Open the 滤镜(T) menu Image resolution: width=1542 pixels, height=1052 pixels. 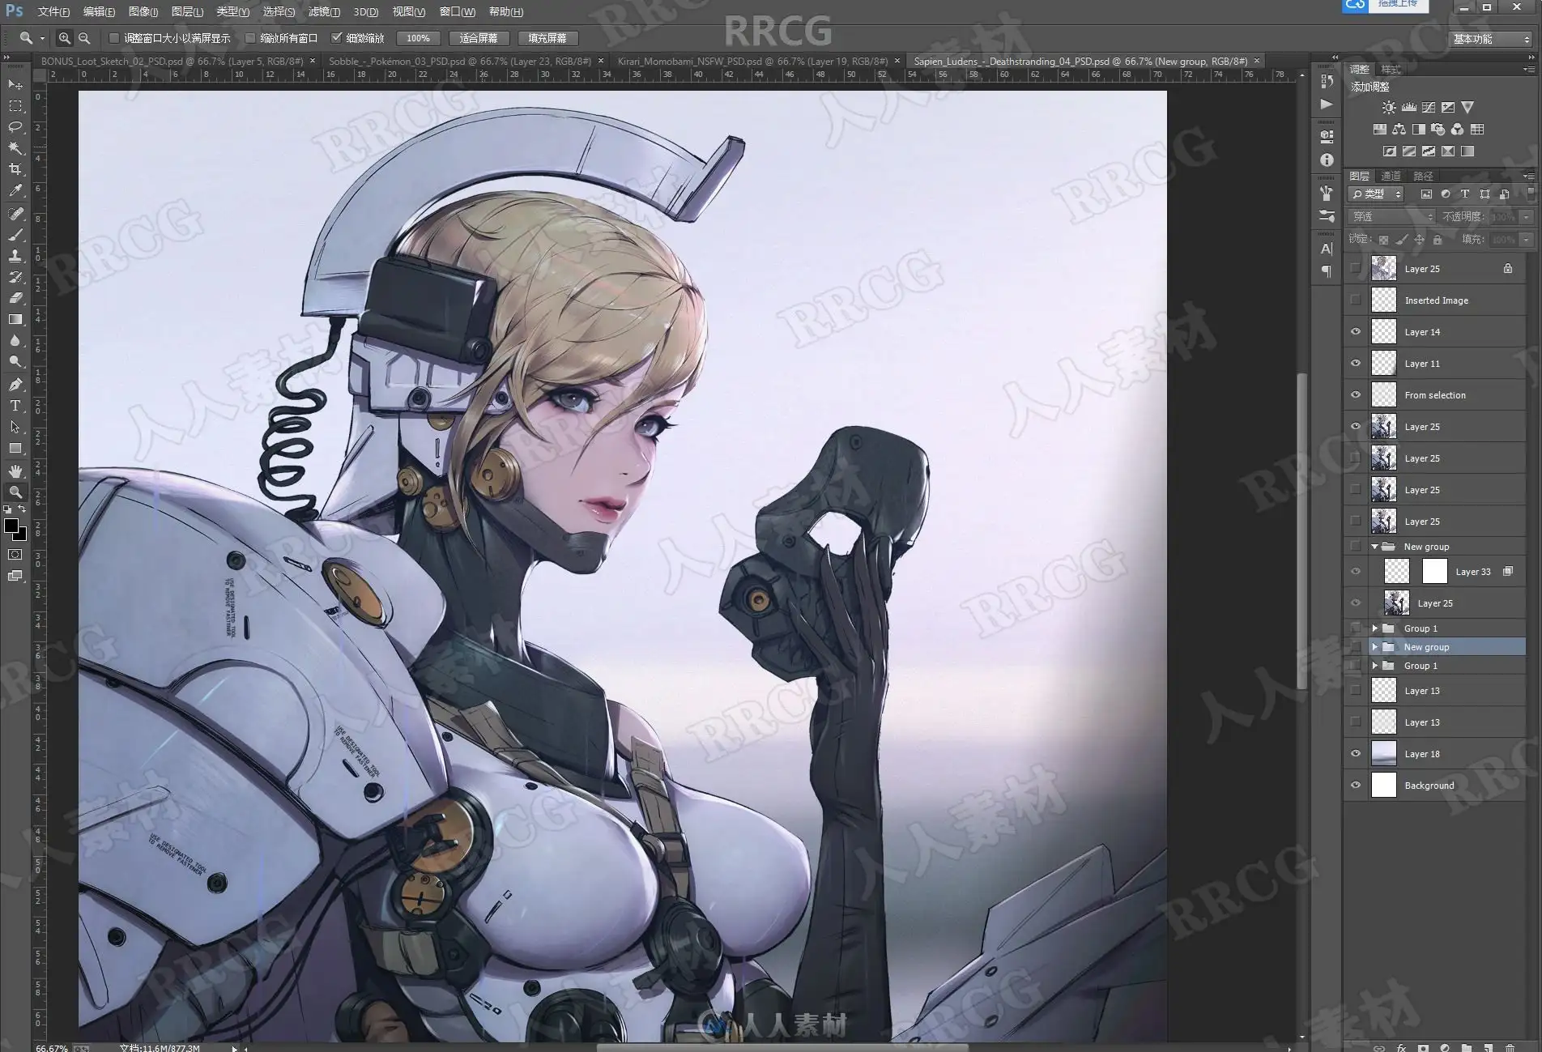[324, 12]
